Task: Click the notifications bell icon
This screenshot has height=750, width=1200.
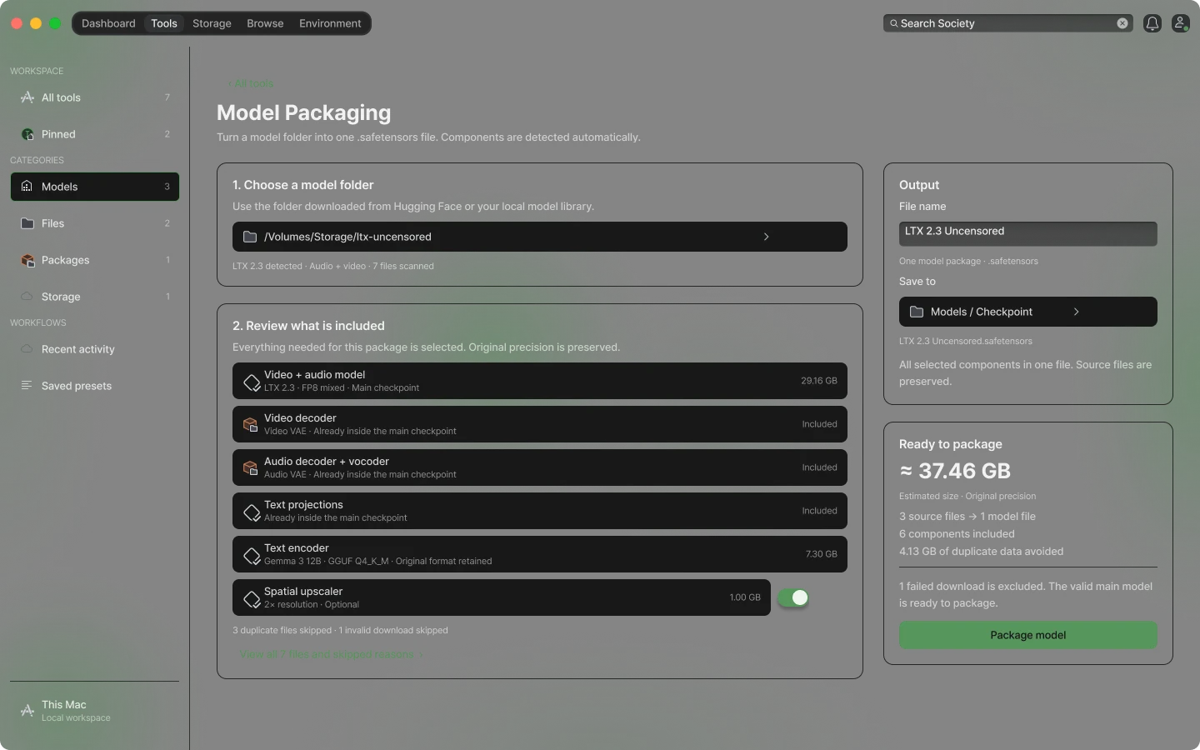Action: [x=1152, y=23]
